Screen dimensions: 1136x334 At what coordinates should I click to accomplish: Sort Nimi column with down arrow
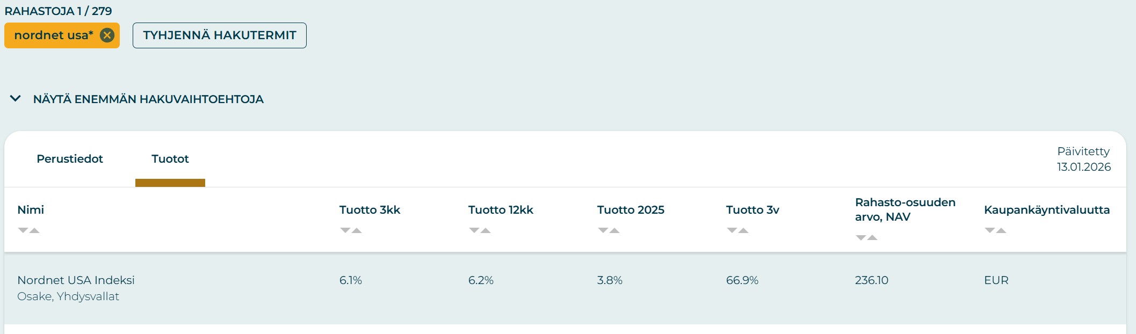point(23,230)
